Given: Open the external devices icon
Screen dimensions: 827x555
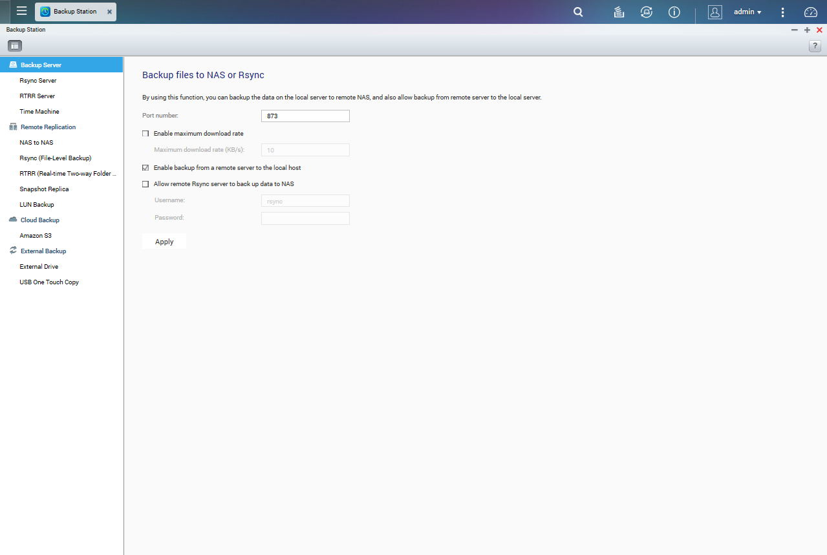Looking at the screenshot, I should pyautogui.click(x=646, y=12).
